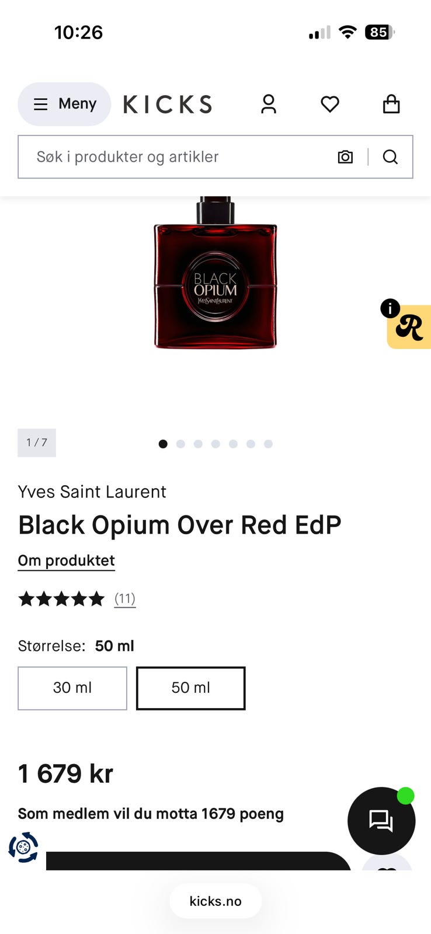Screen dimensions: 431x934
Task: Tap the Black Opium bottle product image
Action: click(215, 273)
